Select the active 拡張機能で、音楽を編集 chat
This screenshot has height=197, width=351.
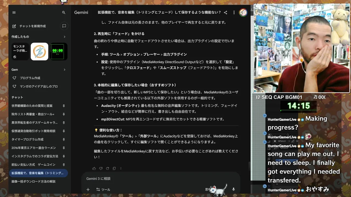(38, 173)
